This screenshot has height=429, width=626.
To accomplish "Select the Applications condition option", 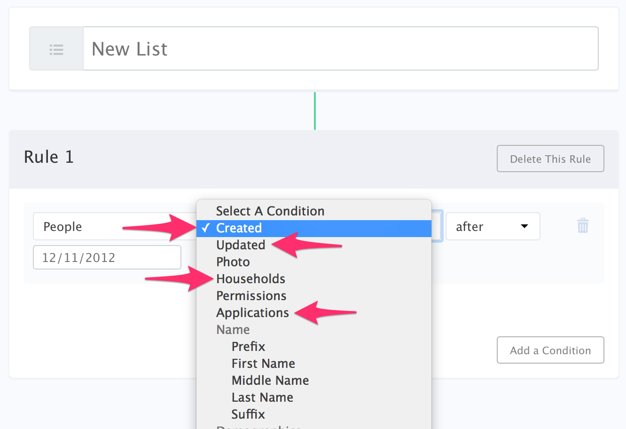I will [x=252, y=313].
